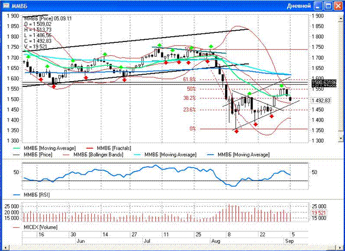Select the 61.8% Fibonacci level label

click(x=189, y=80)
